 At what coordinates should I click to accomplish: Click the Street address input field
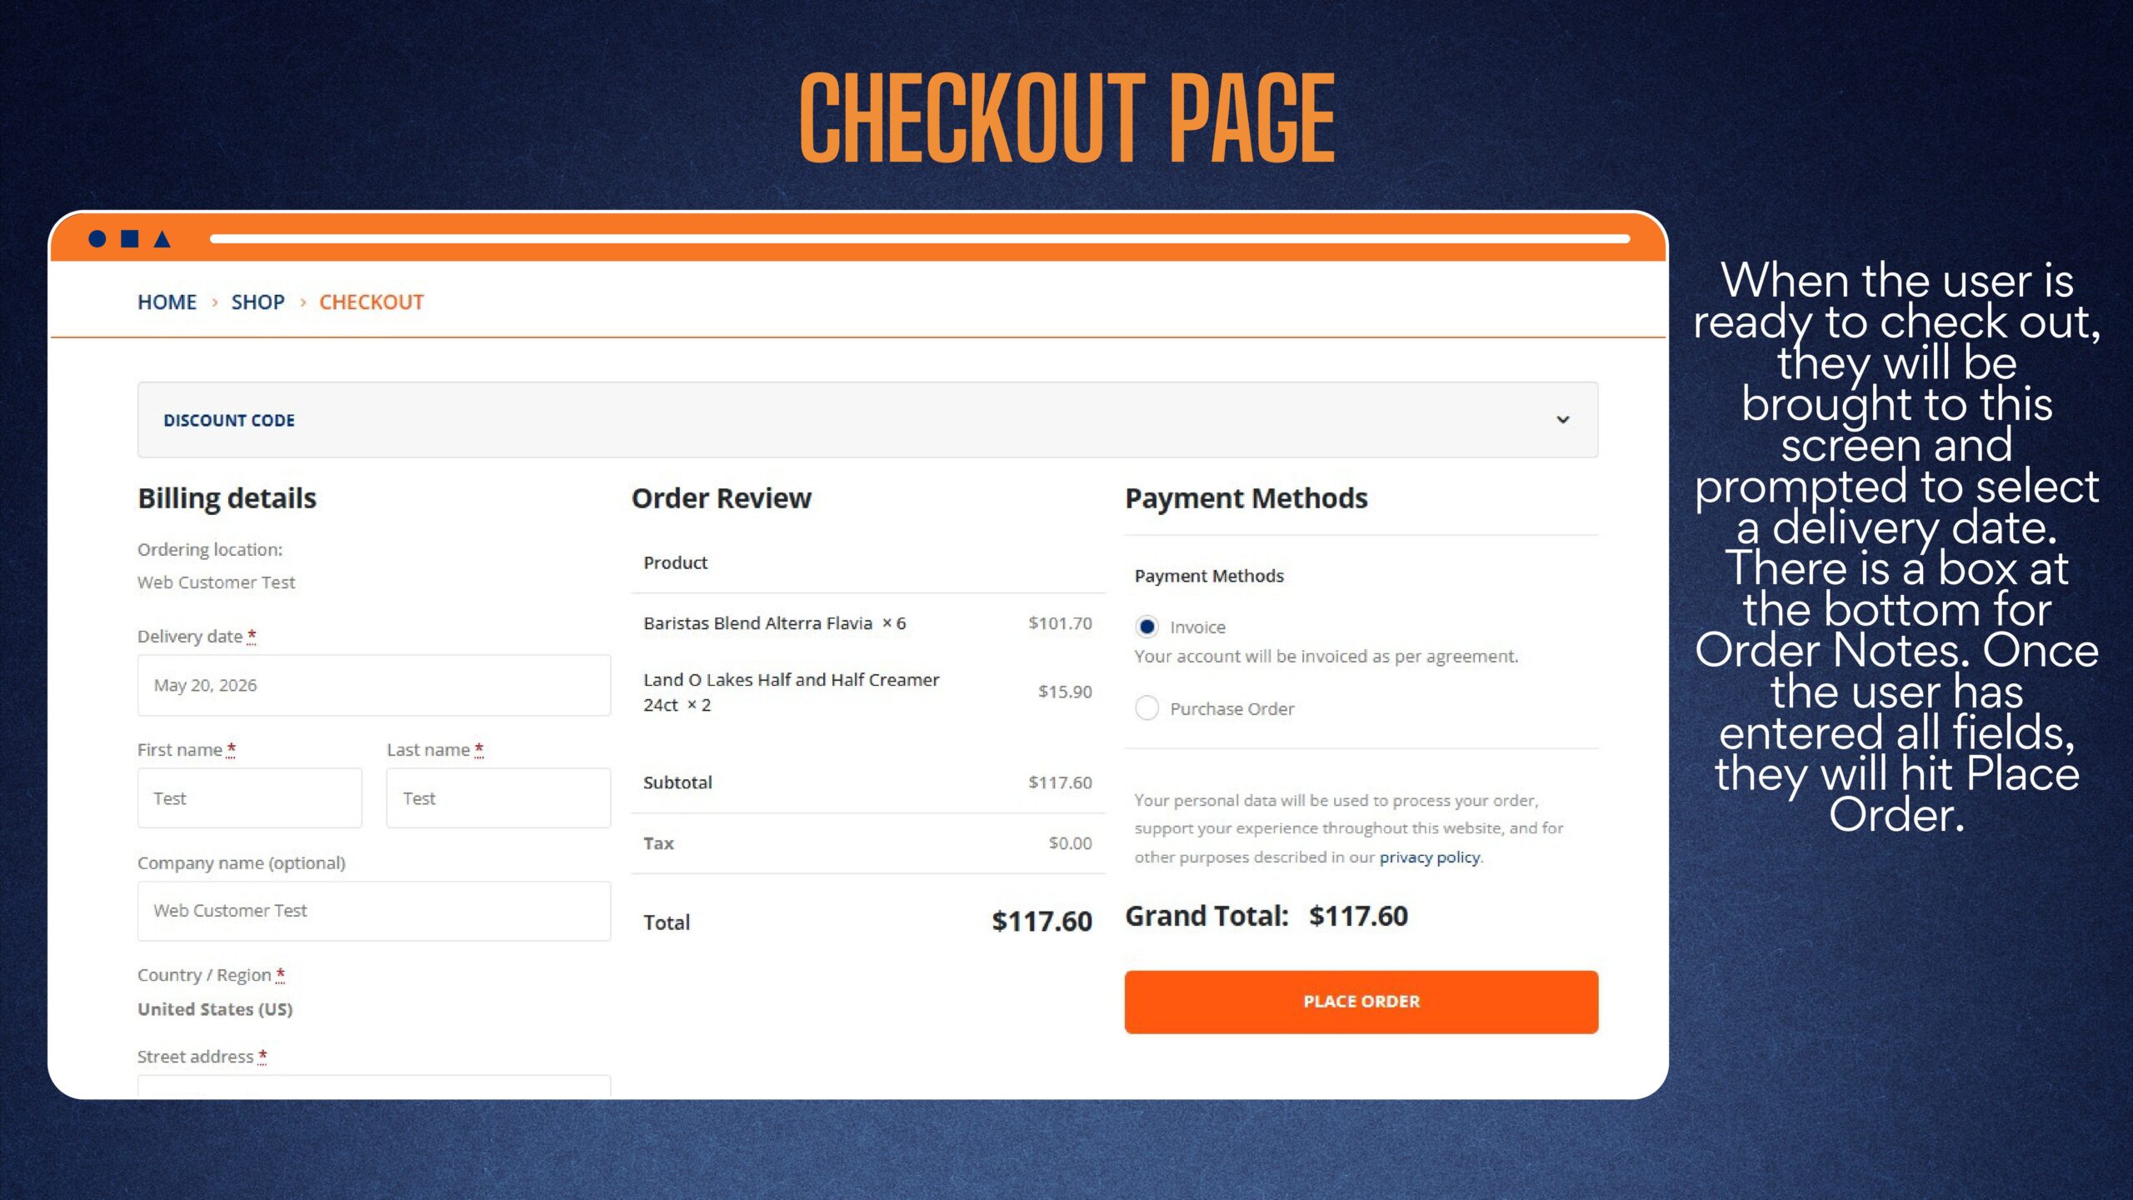coord(374,1087)
